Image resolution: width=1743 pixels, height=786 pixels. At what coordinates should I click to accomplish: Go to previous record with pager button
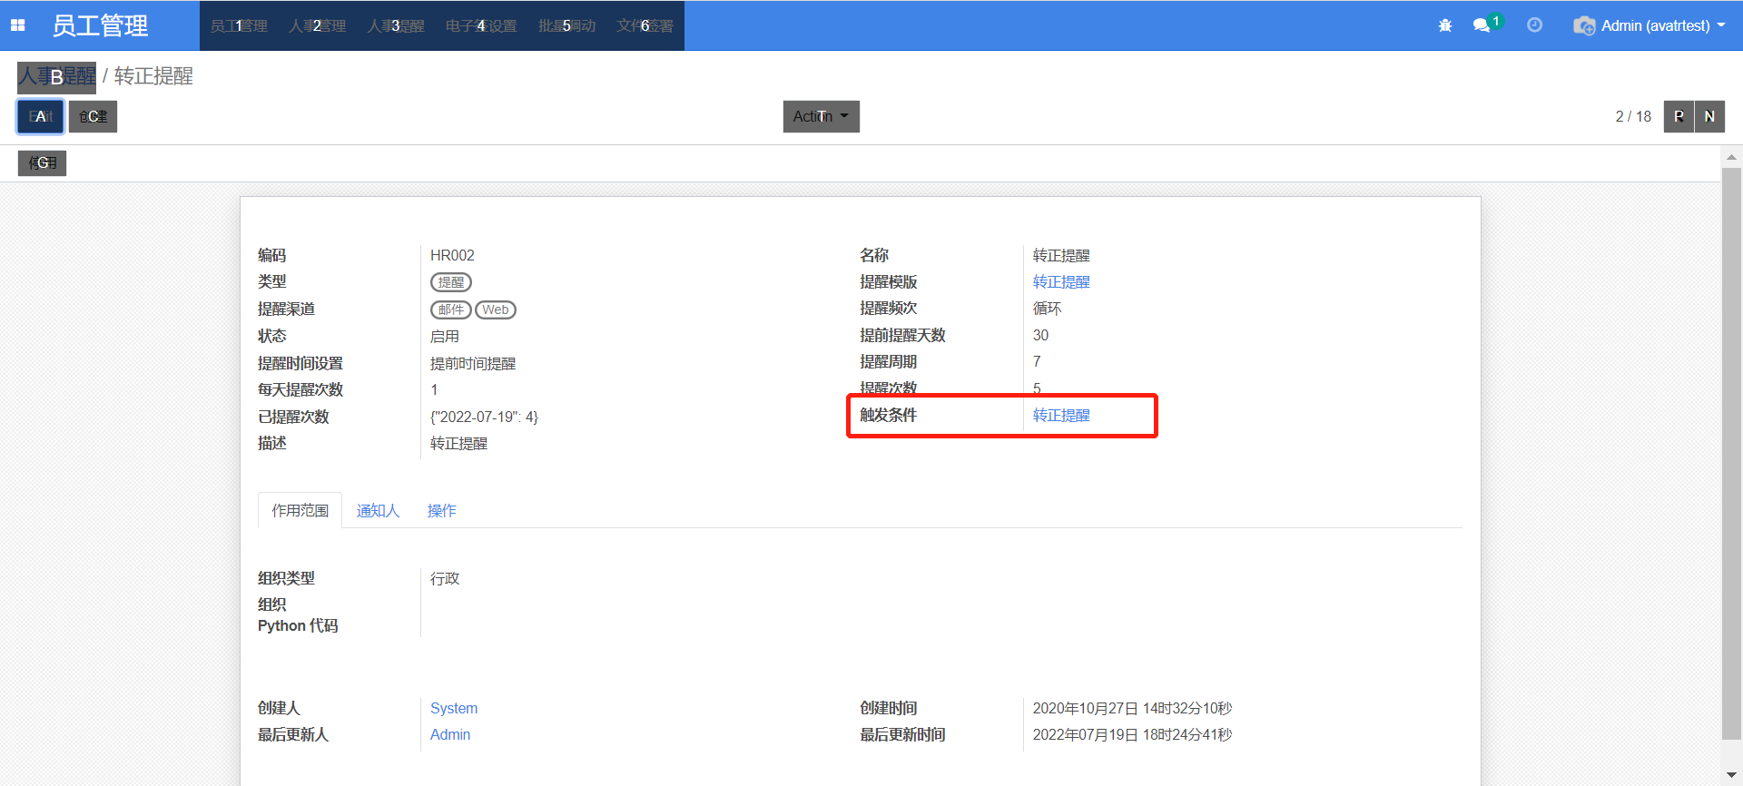coord(1679,116)
